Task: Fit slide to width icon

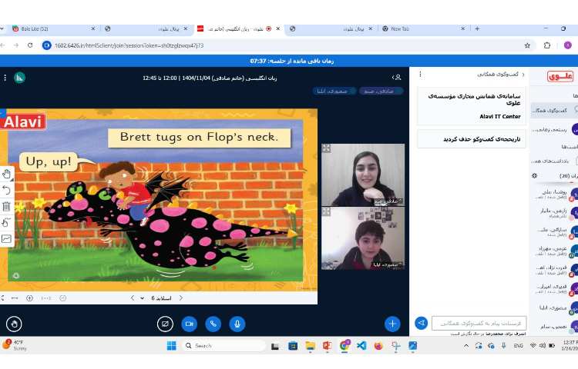Action: (x=15, y=298)
